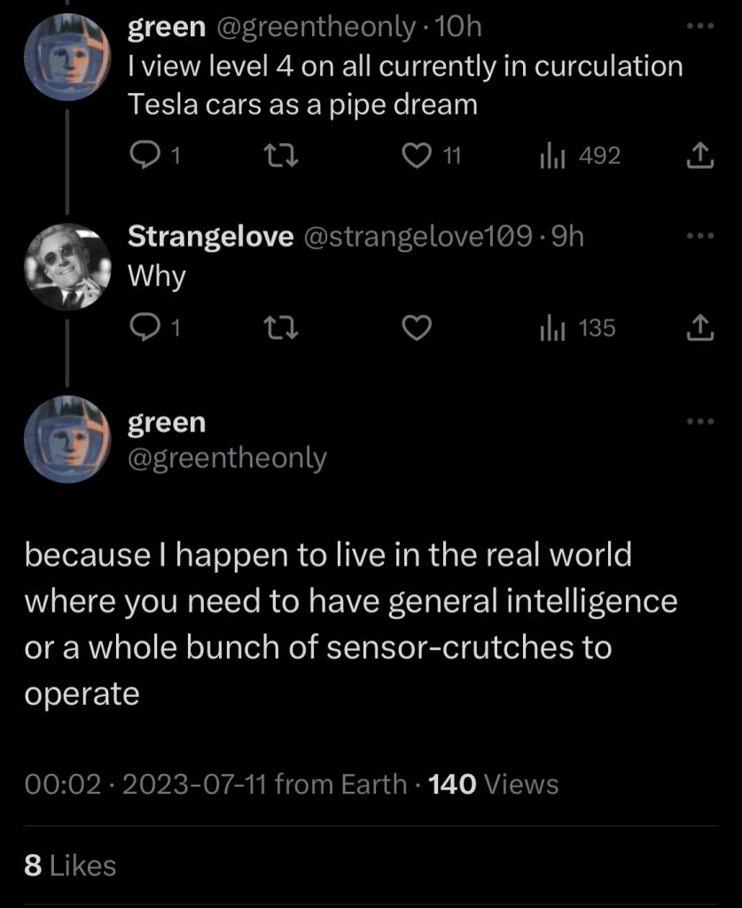View analytics for the 492-view tweet
742x908 pixels.
pyautogui.click(x=551, y=156)
